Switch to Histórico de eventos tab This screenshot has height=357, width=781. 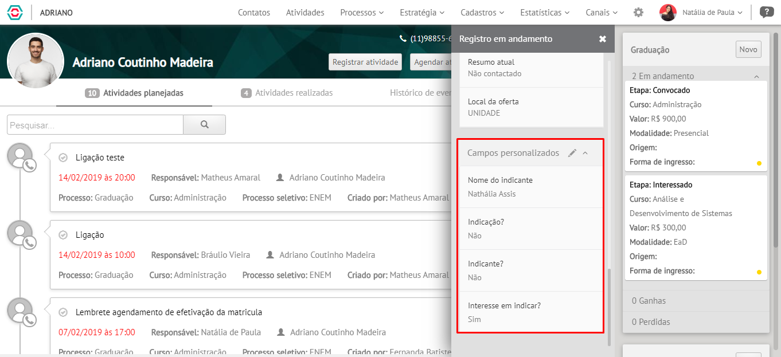pos(420,93)
